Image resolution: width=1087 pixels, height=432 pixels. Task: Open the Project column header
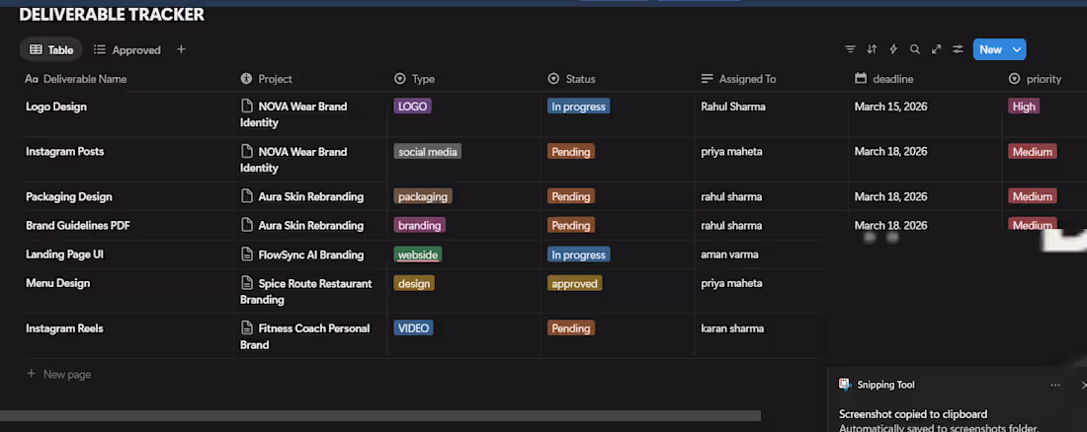267,79
